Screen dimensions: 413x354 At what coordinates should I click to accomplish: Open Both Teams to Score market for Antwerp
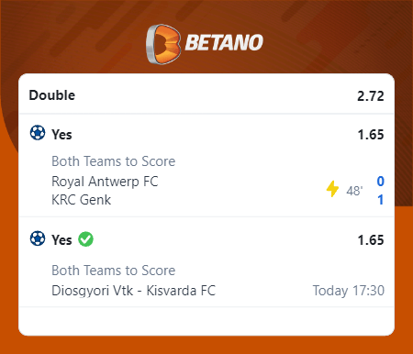click(x=114, y=161)
